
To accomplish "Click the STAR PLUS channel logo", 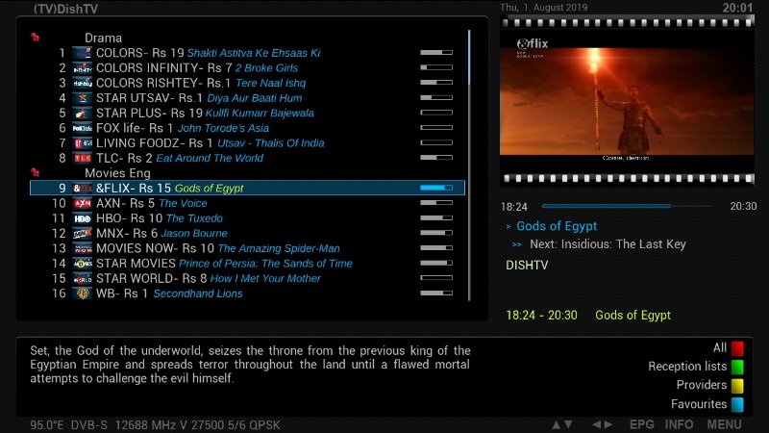I will [82, 113].
